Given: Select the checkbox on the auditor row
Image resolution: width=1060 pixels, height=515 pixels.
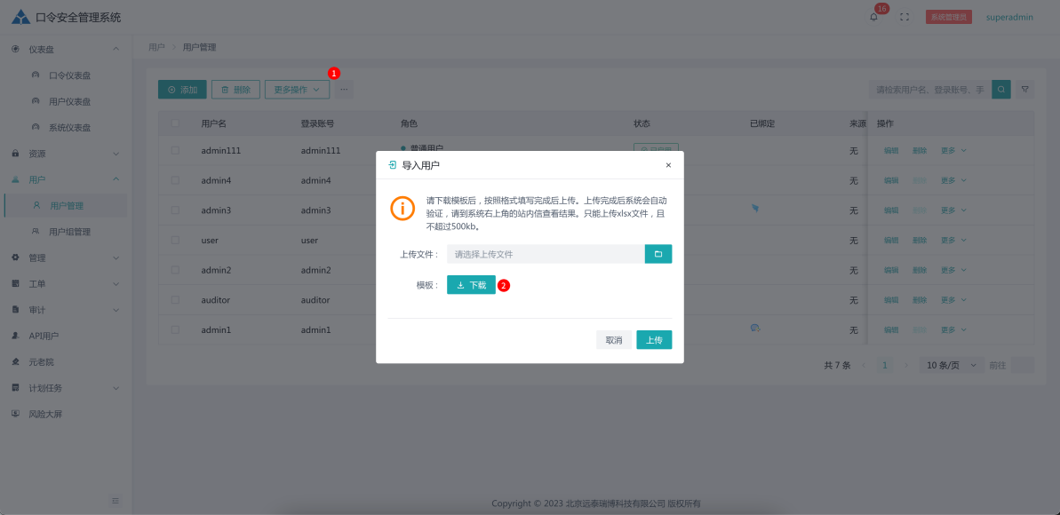Looking at the screenshot, I should pos(174,299).
